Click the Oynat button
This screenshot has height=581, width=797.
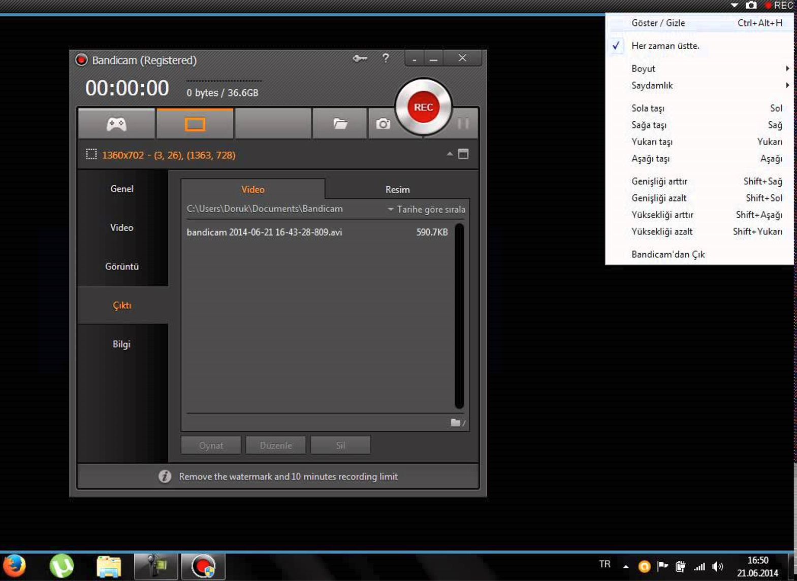[211, 445]
